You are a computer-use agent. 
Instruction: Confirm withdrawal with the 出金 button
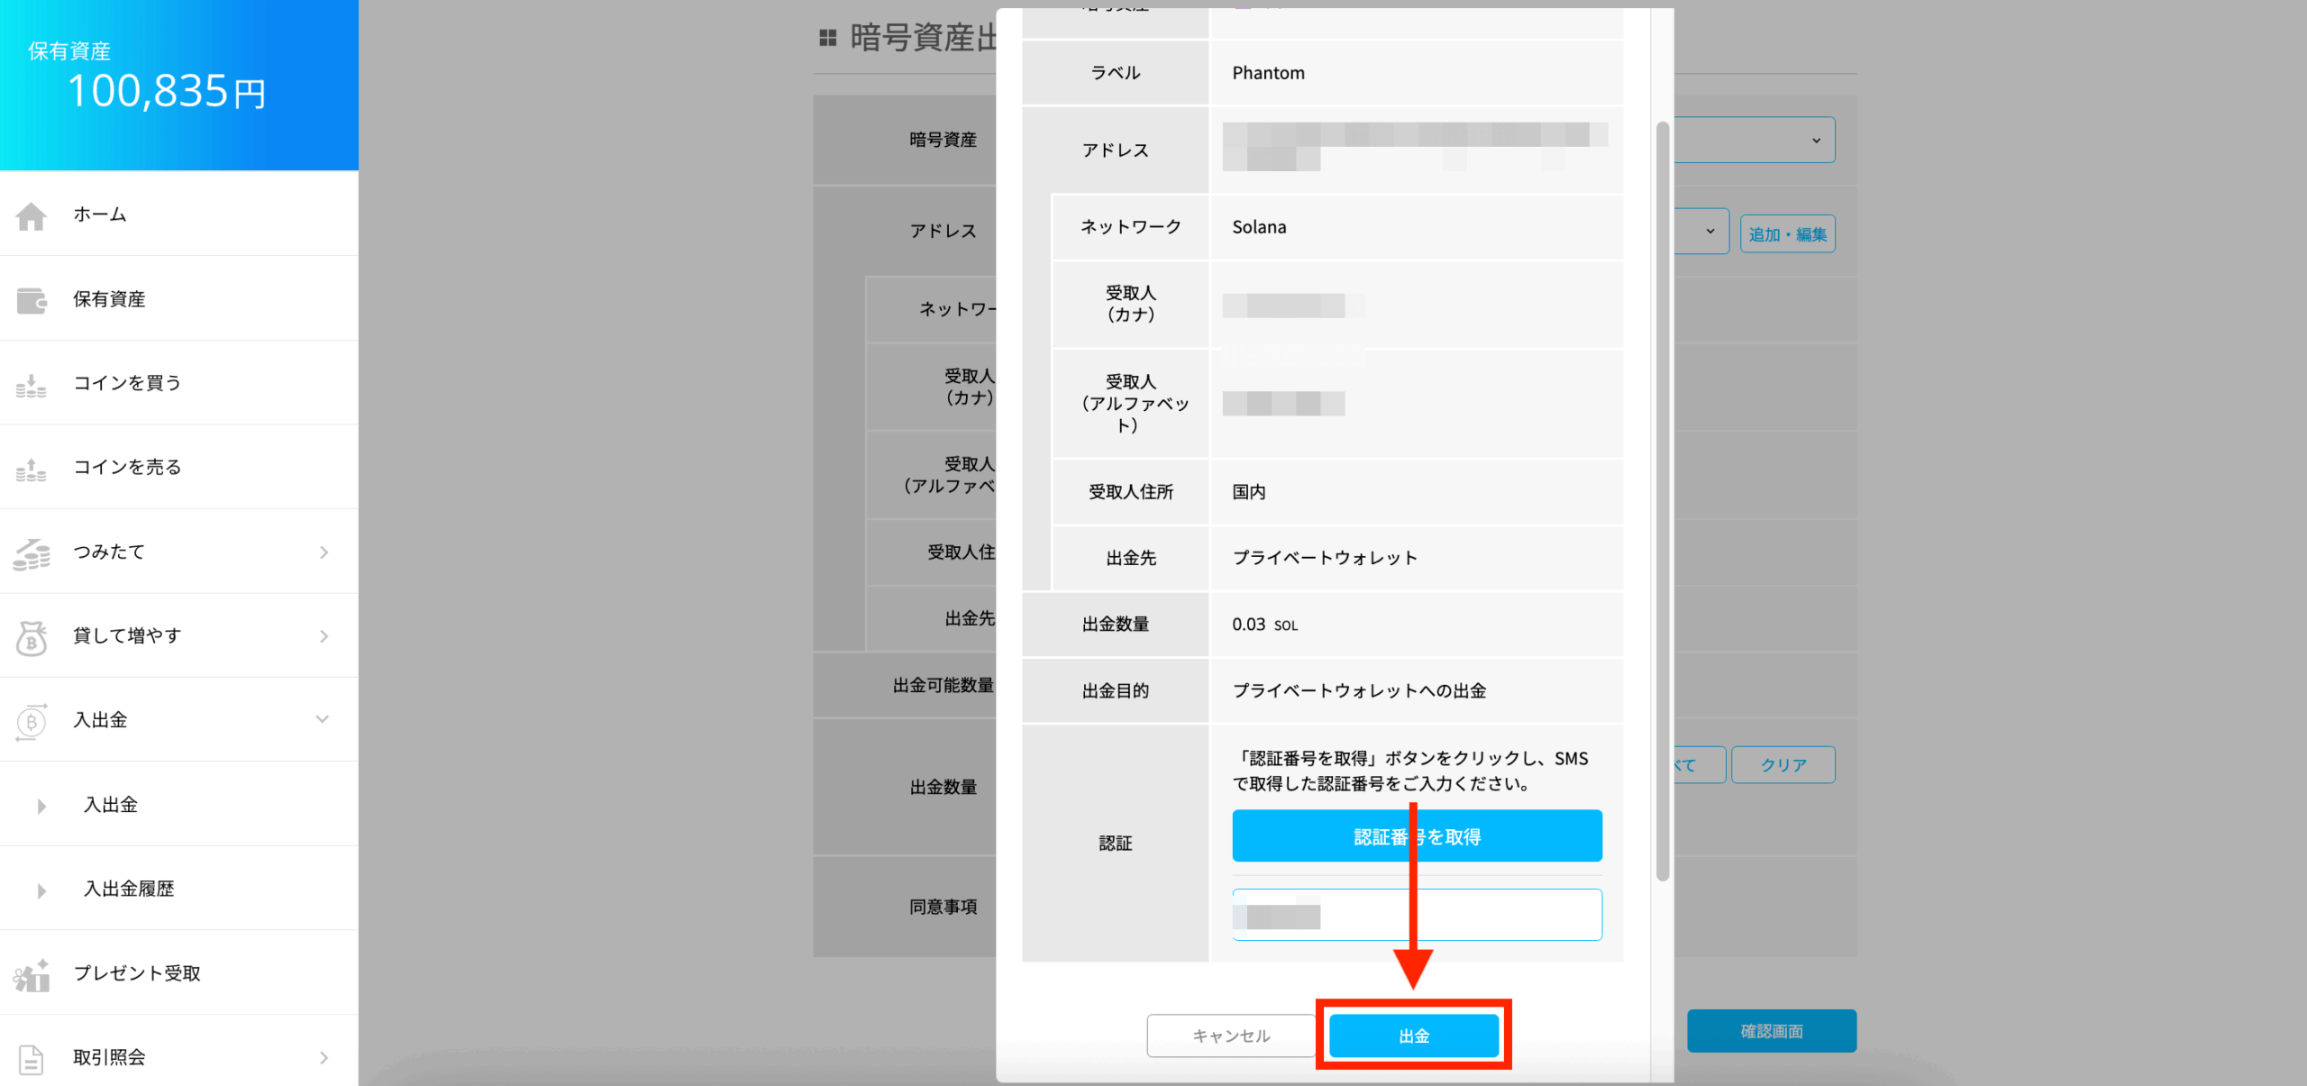coord(1413,1036)
